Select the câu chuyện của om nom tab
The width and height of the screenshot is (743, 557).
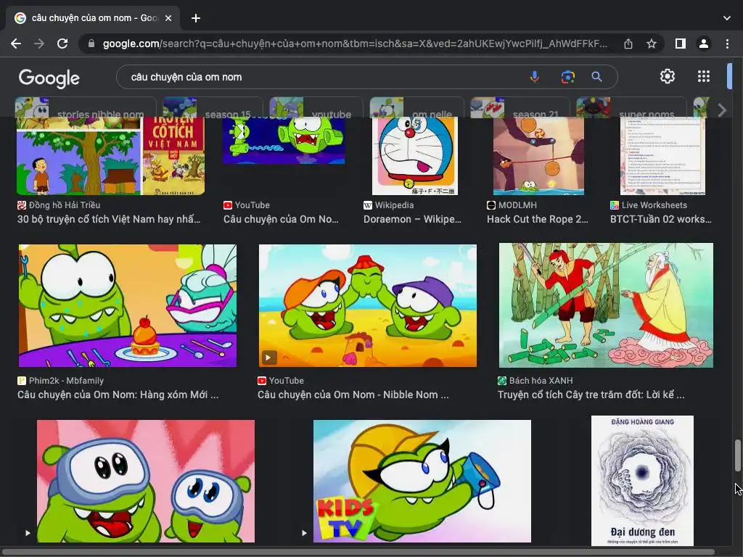pyautogui.click(x=93, y=18)
